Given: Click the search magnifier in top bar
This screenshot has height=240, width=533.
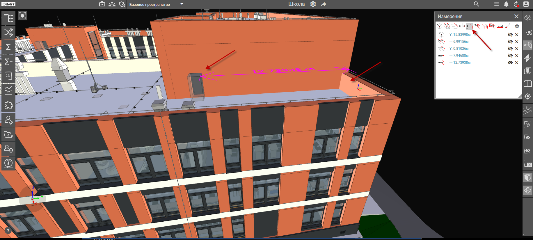Looking at the screenshot, I should (x=476, y=4).
